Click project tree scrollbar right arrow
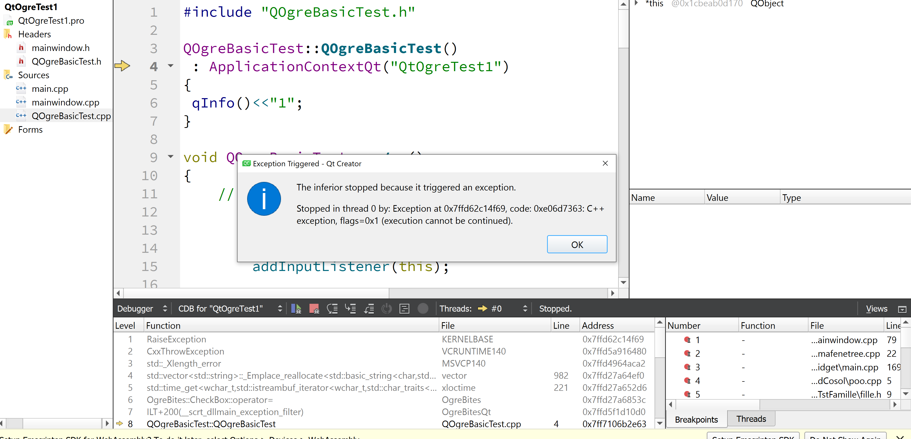The image size is (911, 439). click(107, 423)
